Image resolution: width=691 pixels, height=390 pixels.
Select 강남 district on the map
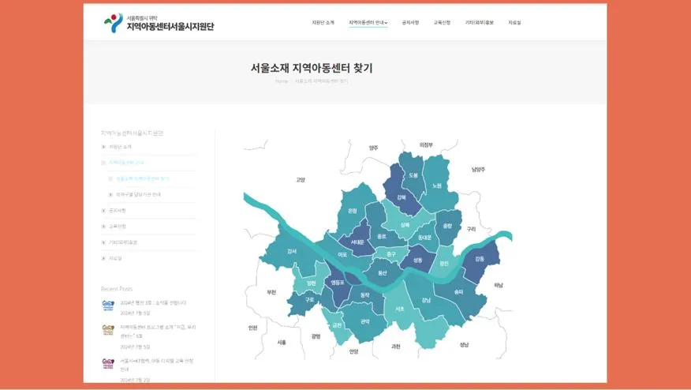426,300
